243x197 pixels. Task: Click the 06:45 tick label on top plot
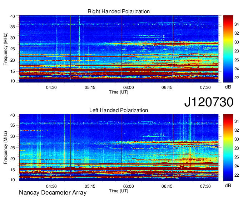tap(167, 87)
